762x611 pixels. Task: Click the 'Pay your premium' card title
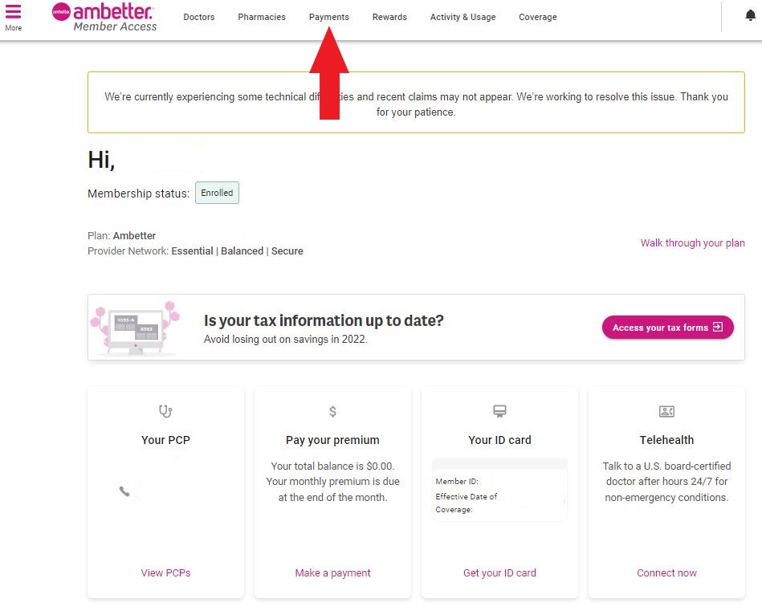tap(332, 441)
